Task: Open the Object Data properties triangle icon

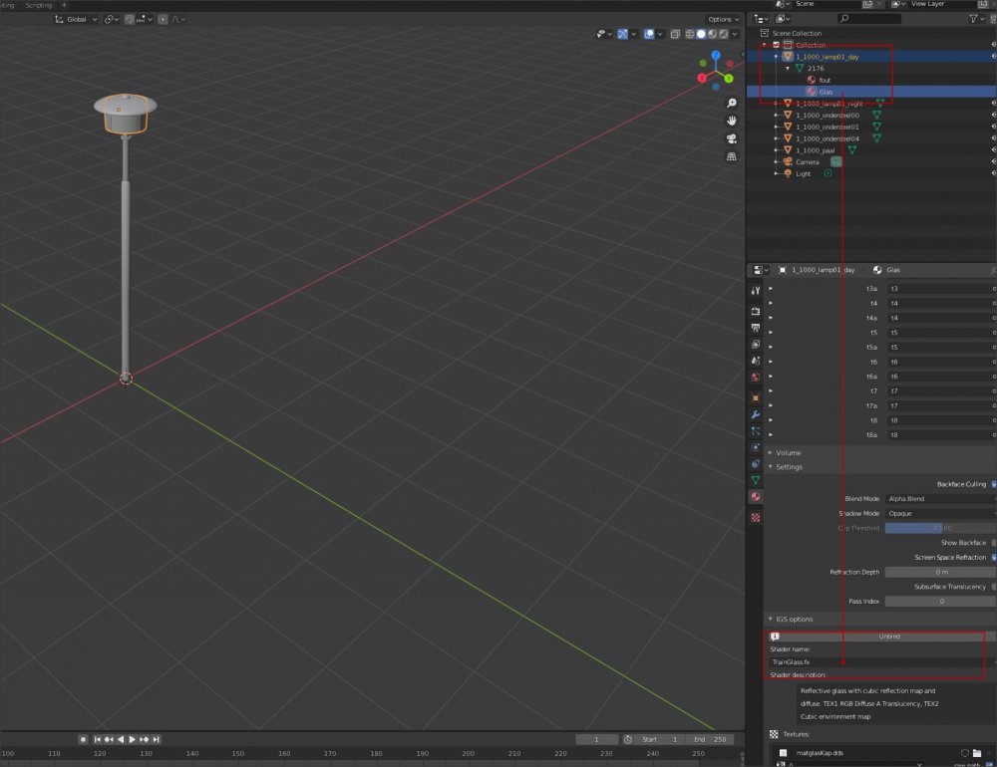Action: pyautogui.click(x=756, y=480)
